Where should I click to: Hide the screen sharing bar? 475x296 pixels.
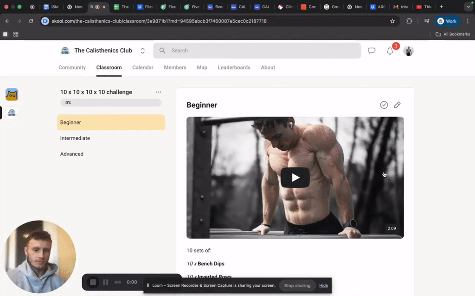click(x=323, y=285)
